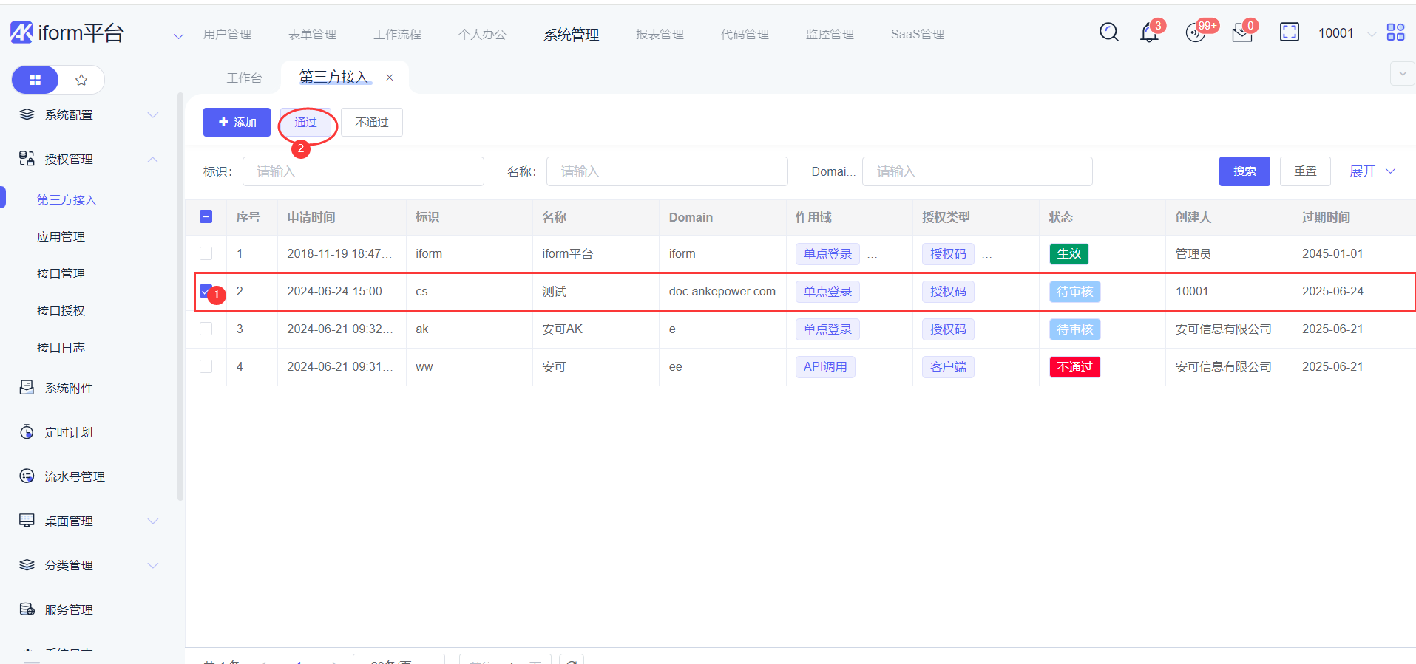Switch to the 工作台 tab
The width and height of the screenshot is (1416, 664).
244,78
